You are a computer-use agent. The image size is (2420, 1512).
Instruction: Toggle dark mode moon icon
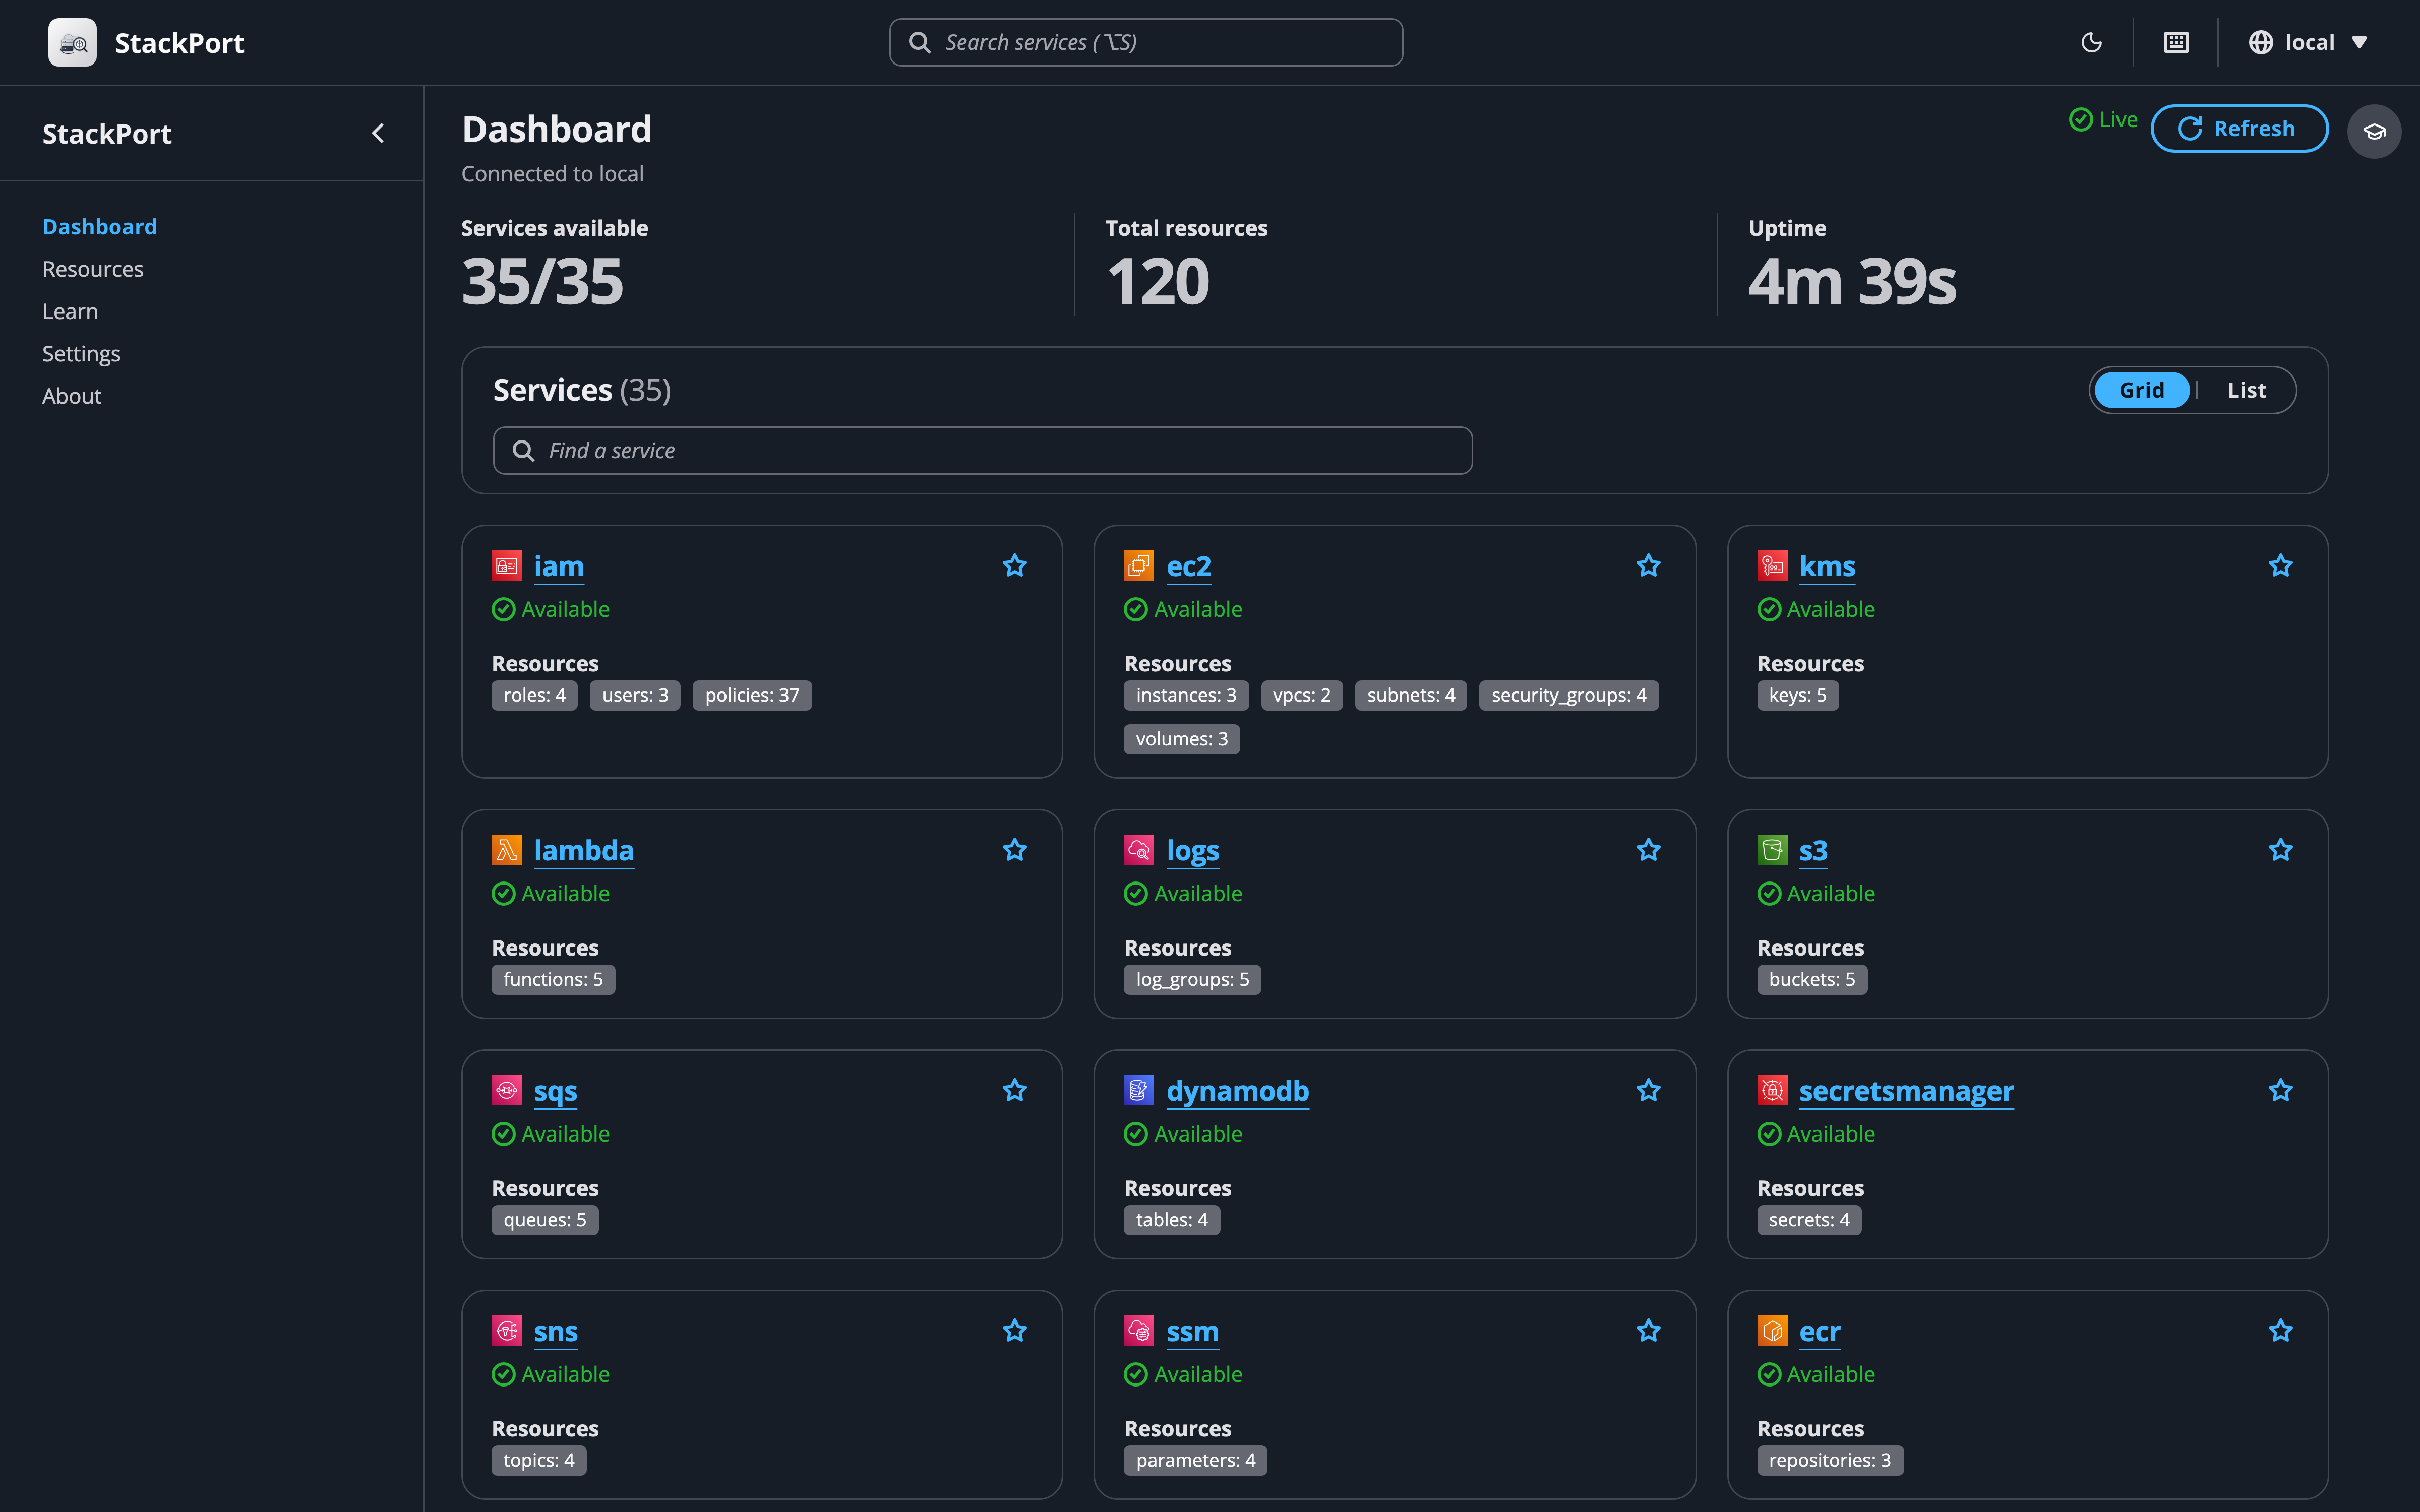[2091, 42]
